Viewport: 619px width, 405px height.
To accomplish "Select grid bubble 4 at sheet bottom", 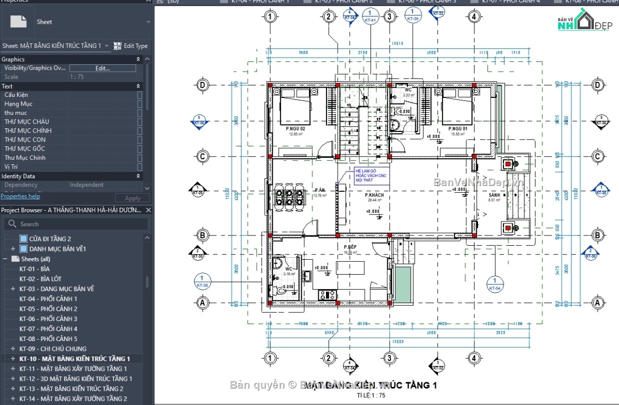I will pyautogui.click(x=474, y=358).
